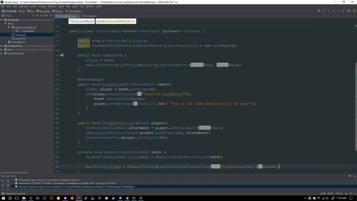Click scroll-from-source icon in Project panel
Viewport: 357px width, 201px height.
coord(37,16)
